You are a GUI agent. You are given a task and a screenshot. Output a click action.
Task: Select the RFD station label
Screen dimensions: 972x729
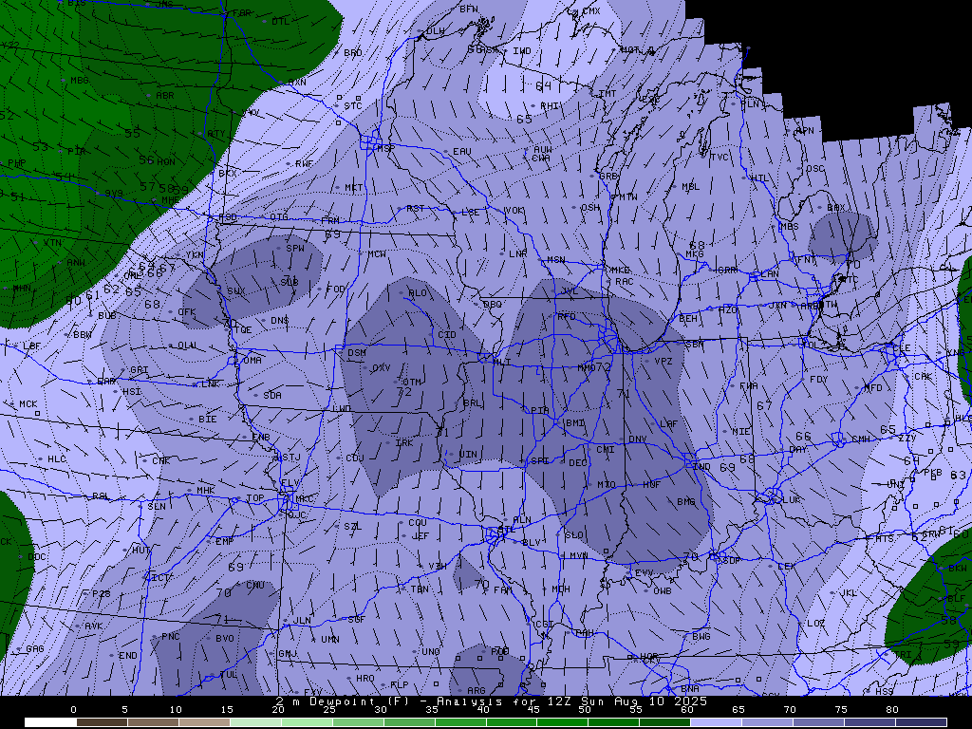tap(567, 316)
